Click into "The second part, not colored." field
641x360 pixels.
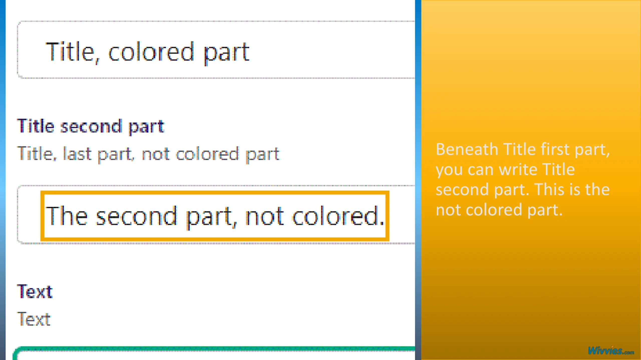click(214, 216)
